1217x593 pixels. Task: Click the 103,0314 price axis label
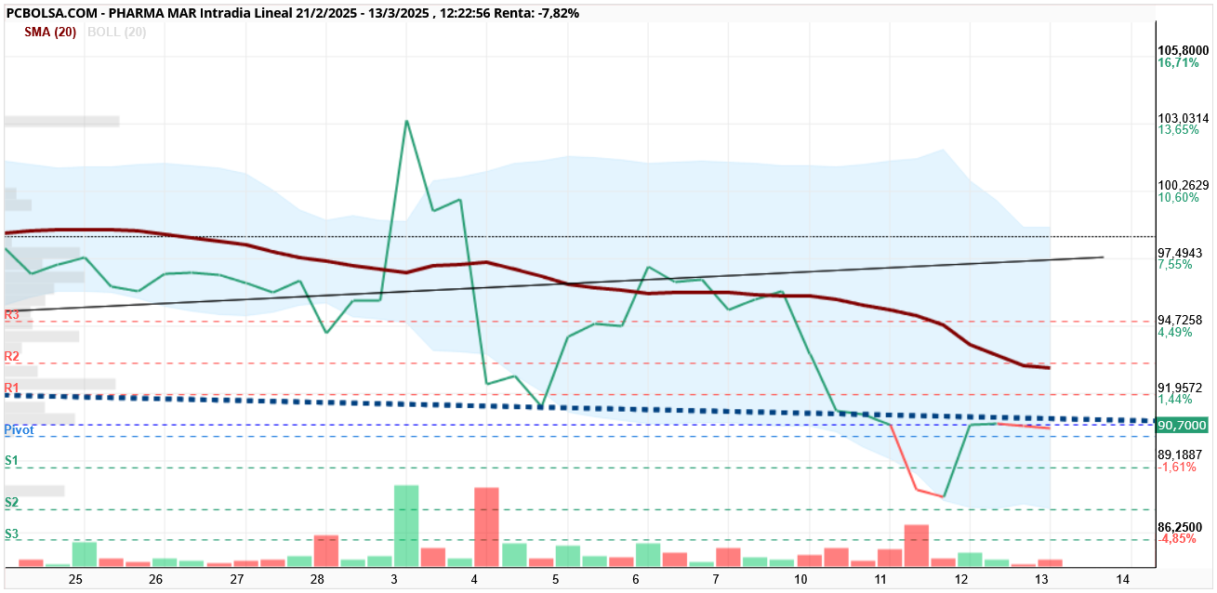1184,118
